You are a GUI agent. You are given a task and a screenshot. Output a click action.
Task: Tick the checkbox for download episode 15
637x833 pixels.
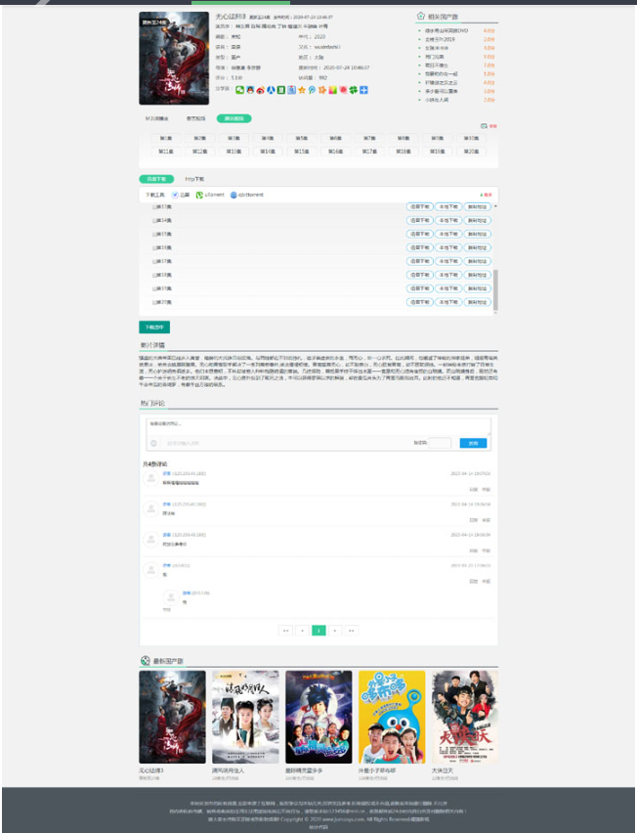point(154,235)
